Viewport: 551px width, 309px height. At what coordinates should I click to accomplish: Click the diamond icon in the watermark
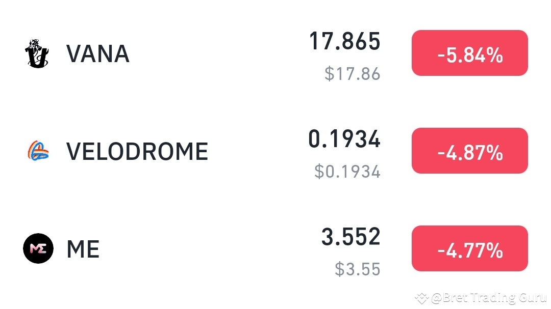point(422,298)
